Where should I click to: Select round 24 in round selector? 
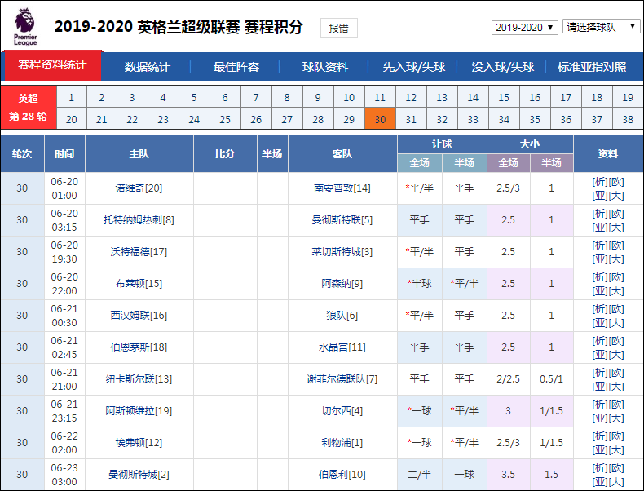point(194,119)
